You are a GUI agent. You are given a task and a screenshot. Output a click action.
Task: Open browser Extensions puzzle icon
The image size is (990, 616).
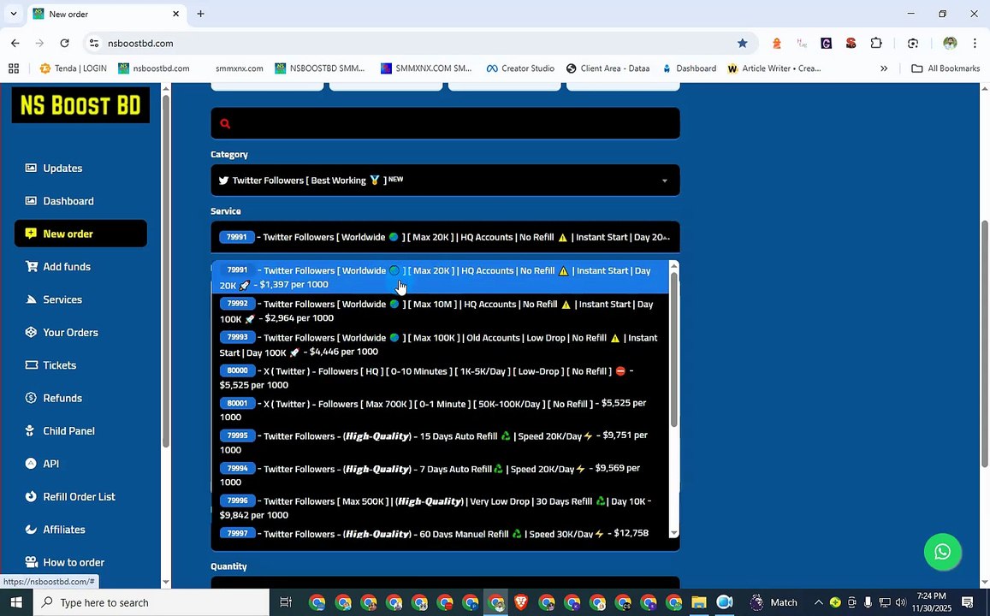(x=876, y=43)
